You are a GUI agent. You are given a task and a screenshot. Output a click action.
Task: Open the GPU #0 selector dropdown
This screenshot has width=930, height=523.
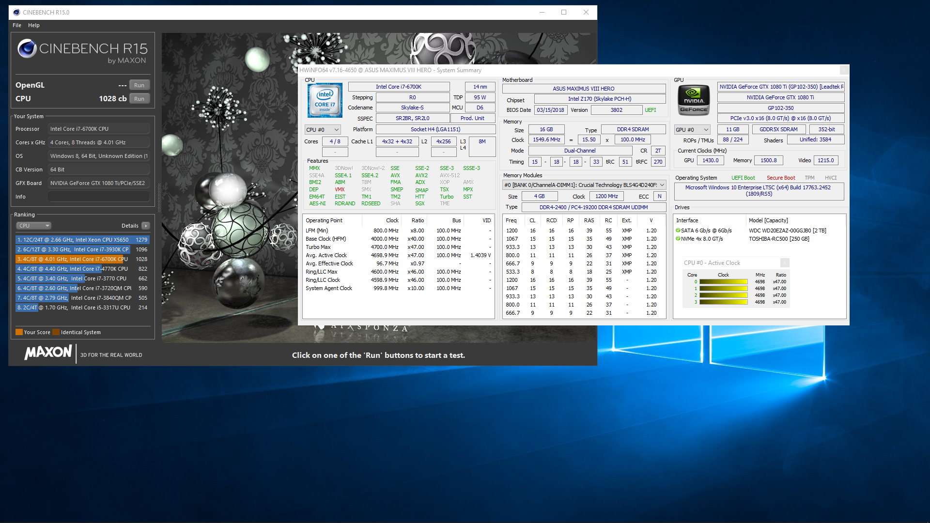point(693,130)
